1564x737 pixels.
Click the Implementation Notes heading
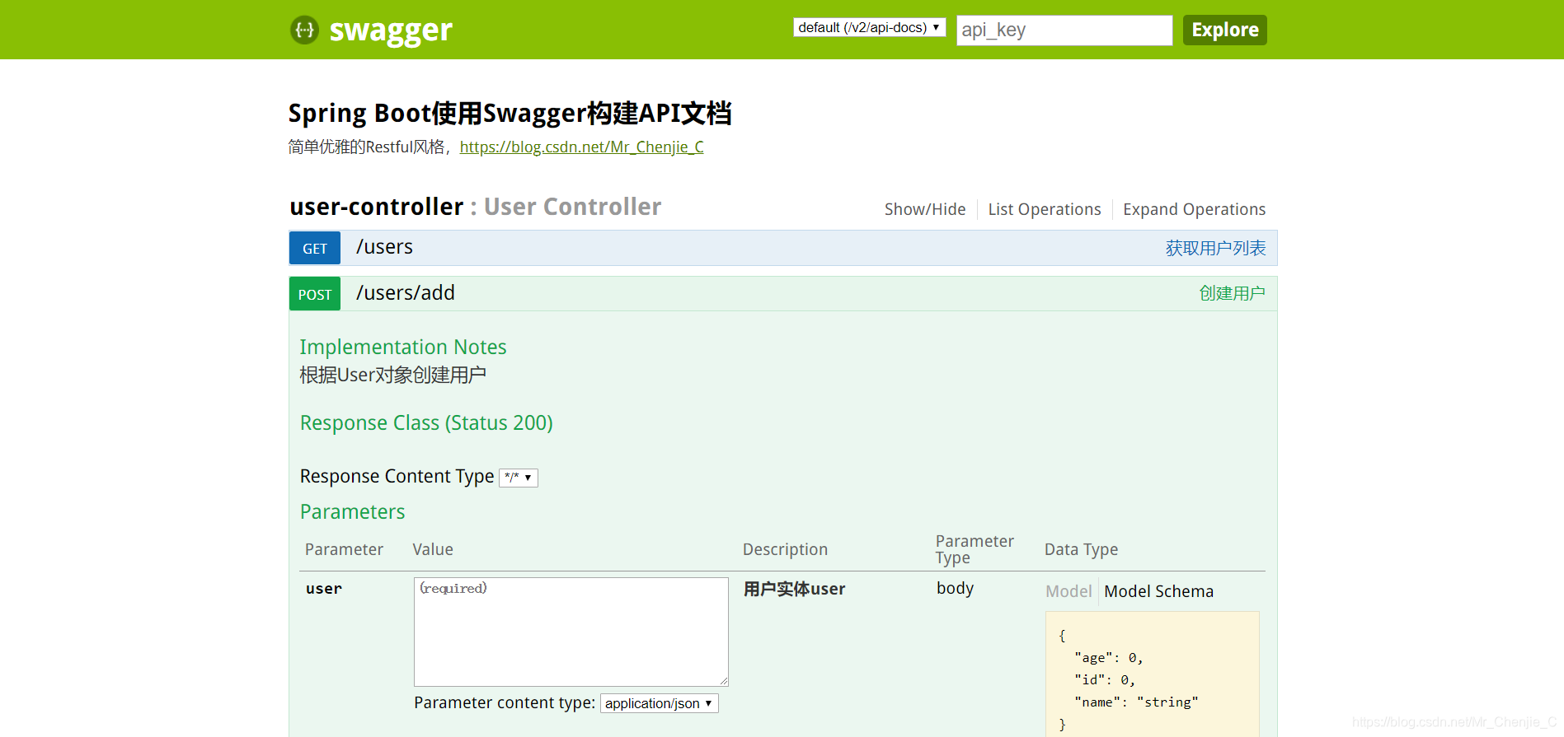[x=403, y=348]
